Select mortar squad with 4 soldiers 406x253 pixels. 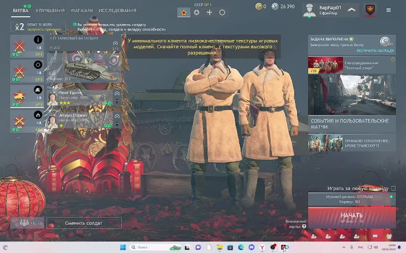tap(27, 121)
